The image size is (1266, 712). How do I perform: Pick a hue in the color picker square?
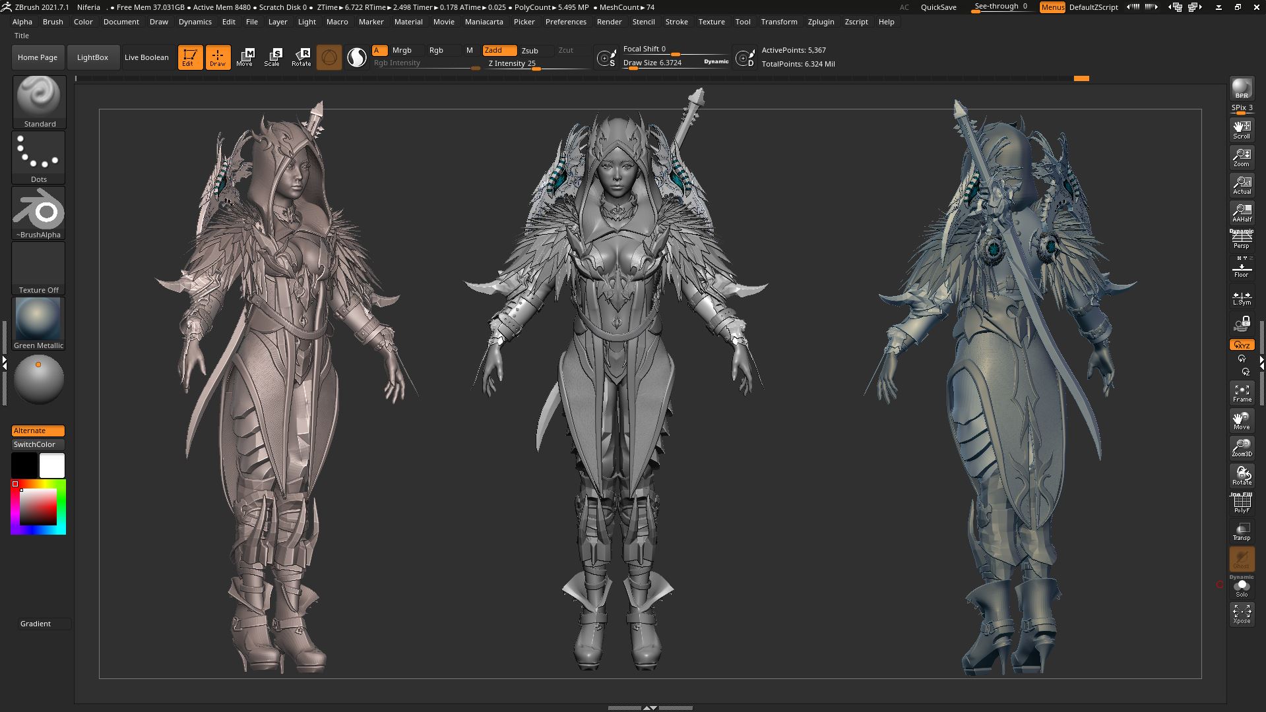pyautogui.click(x=38, y=507)
